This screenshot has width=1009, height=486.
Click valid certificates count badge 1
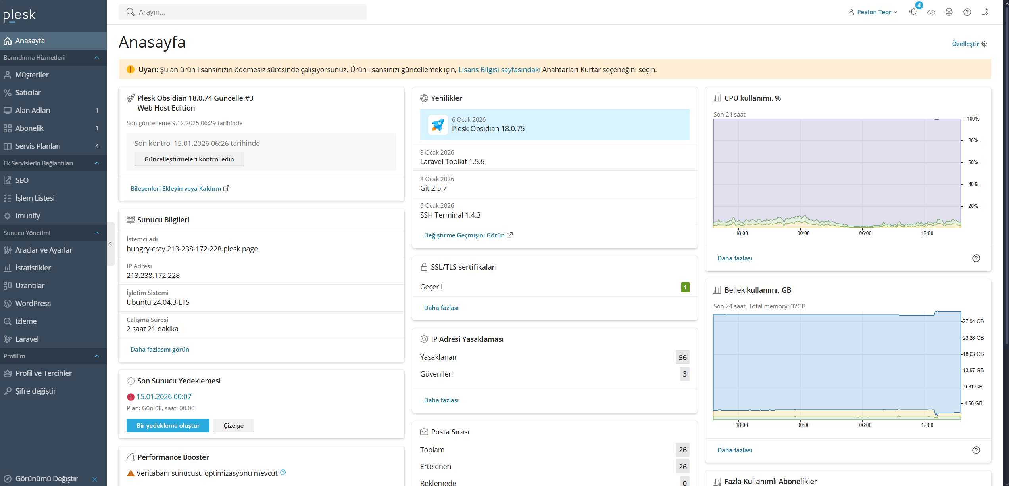pos(685,287)
